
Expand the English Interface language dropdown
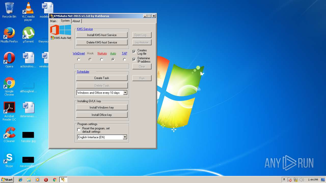[x=125, y=137]
